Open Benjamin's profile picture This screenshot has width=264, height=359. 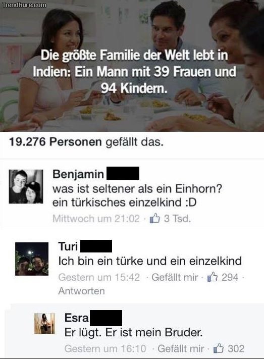point(26,187)
